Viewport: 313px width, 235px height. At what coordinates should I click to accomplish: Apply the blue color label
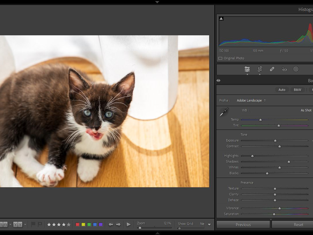click(95, 225)
